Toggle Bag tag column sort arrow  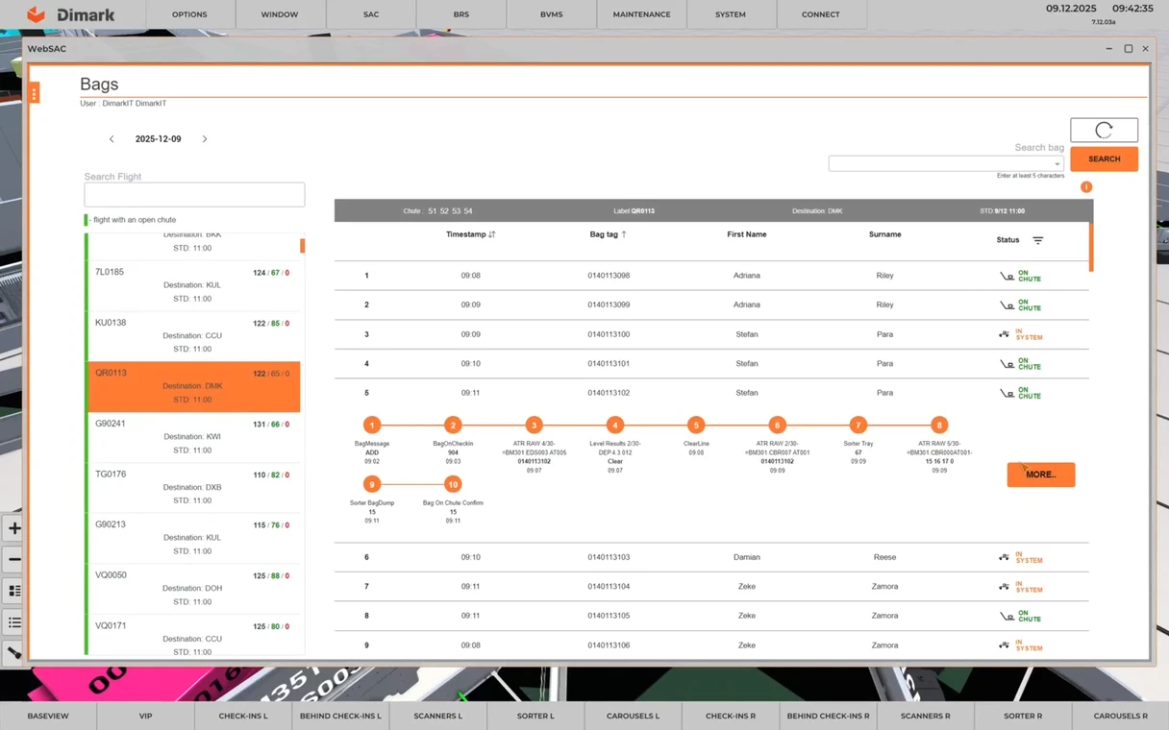[x=624, y=234]
